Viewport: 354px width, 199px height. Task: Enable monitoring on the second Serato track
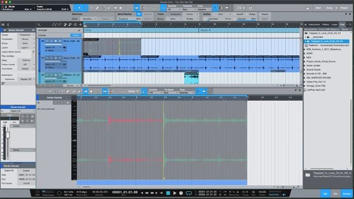click(60, 58)
